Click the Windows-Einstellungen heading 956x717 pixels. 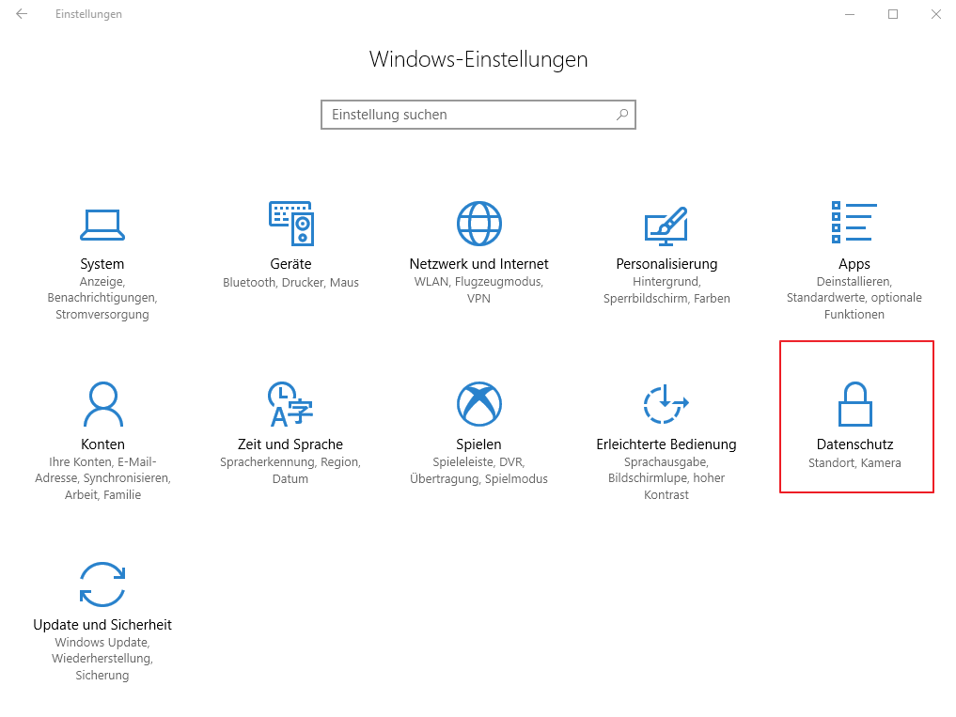point(478,59)
